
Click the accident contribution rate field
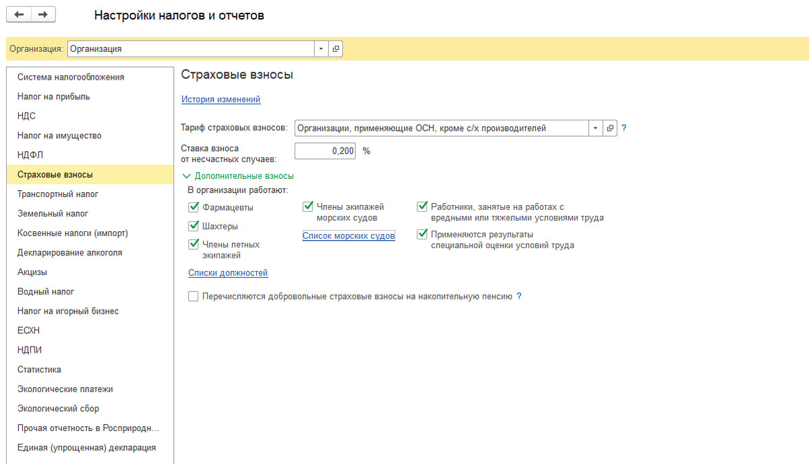click(x=325, y=151)
